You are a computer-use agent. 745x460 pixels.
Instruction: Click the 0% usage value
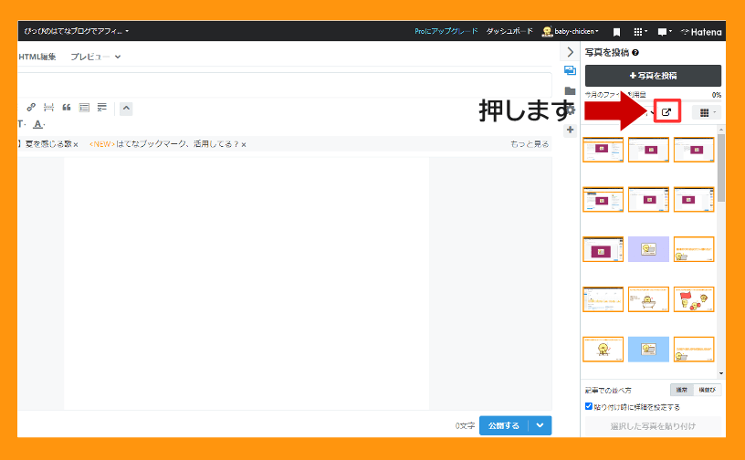[x=717, y=95]
